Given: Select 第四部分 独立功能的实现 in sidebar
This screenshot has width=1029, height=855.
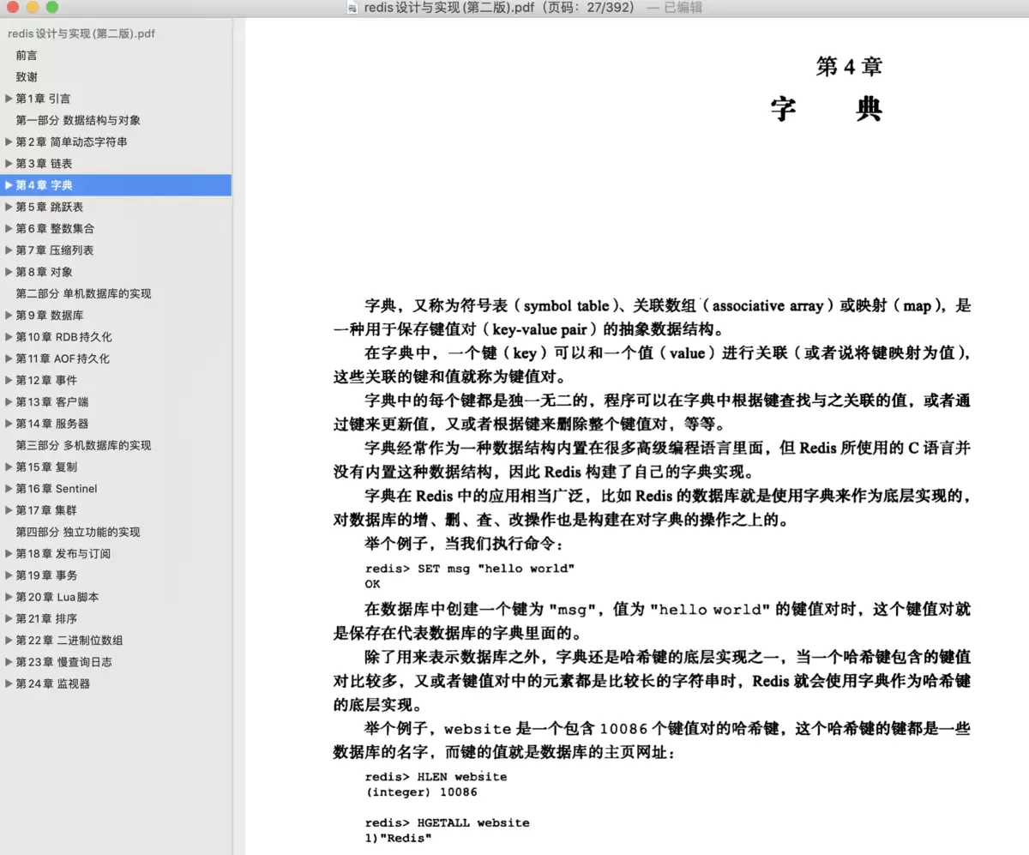Looking at the screenshot, I should [x=78, y=532].
